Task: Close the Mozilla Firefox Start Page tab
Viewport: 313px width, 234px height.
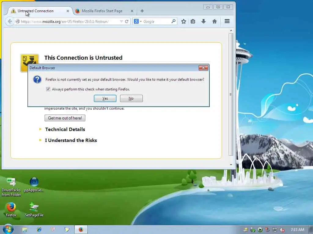Action: 132,11
